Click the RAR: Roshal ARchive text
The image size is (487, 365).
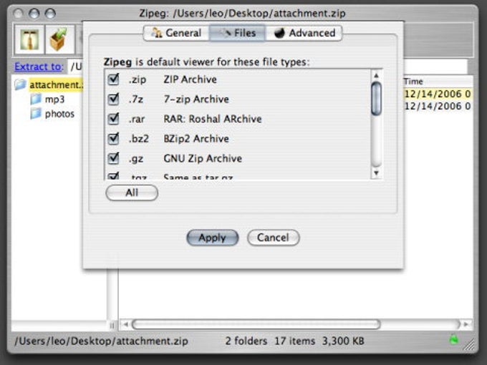coord(213,119)
